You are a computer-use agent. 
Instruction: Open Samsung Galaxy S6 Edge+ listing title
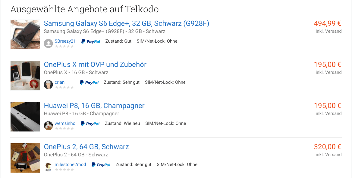click(126, 23)
